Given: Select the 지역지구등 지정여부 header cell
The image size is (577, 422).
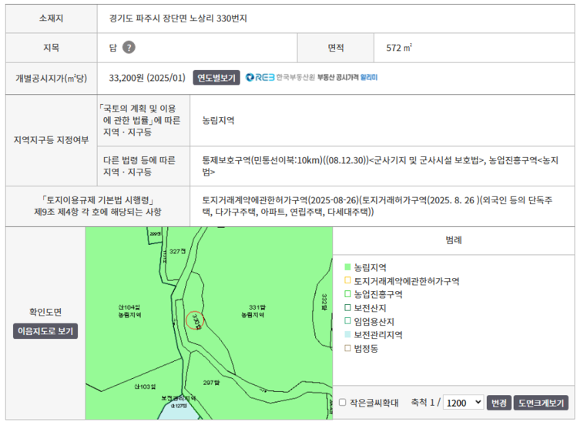Looking at the screenshot, I should tap(51, 140).
